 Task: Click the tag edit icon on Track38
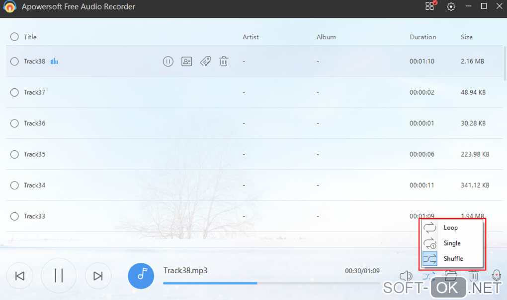[x=205, y=61]
